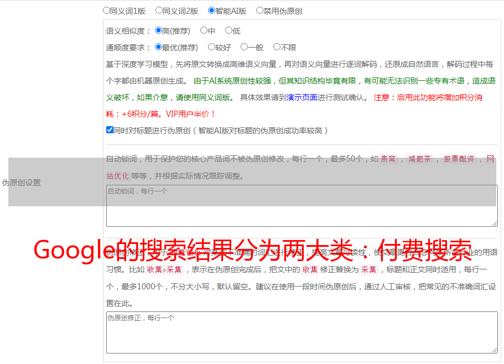Image resolution: width=504 pixels, height=364 pixels.
Task: Click the 减肥茶 example keyword
Action: point(420,159)
